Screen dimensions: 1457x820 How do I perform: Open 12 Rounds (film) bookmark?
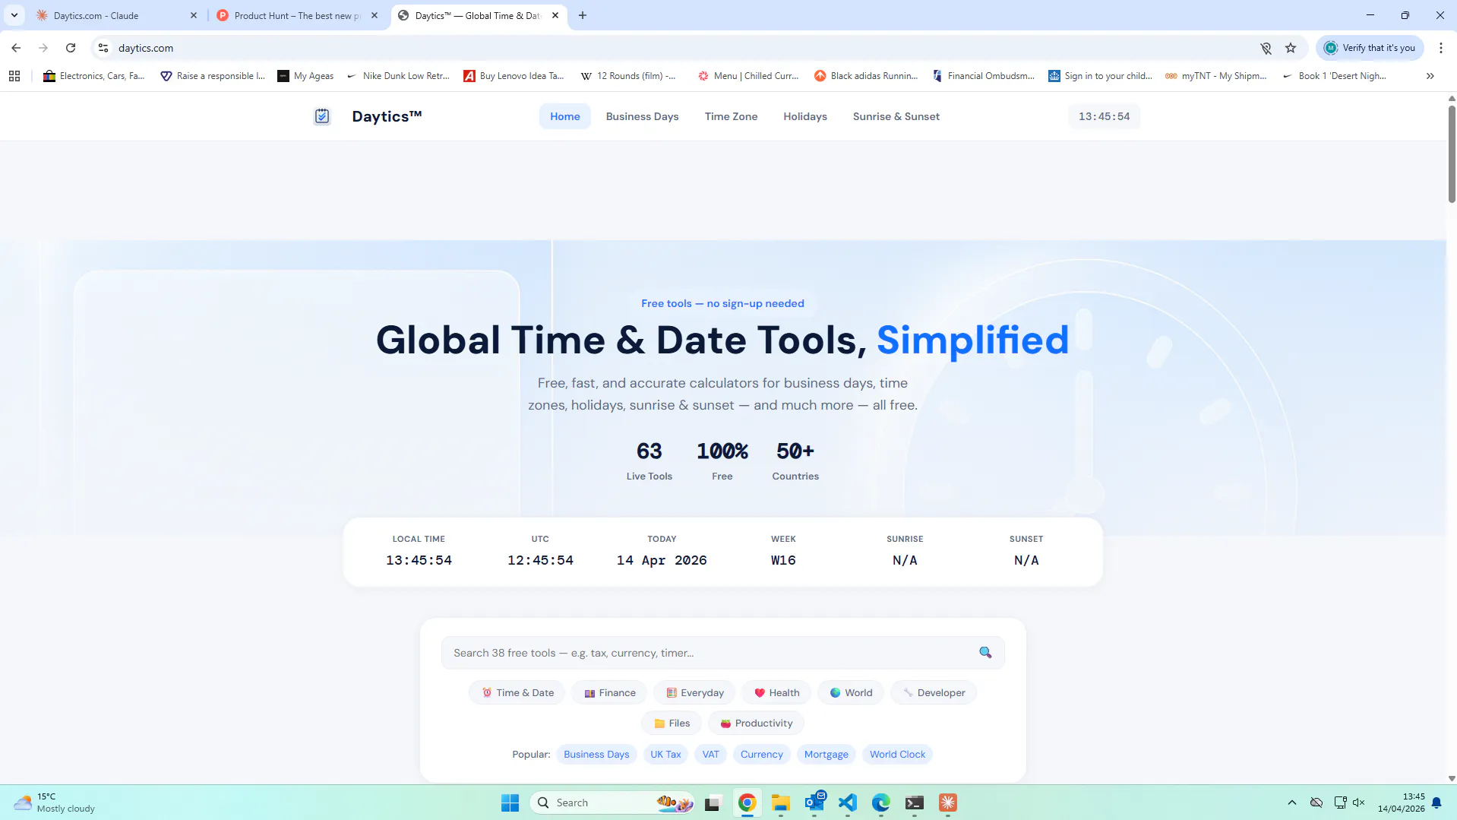[628, 76]
